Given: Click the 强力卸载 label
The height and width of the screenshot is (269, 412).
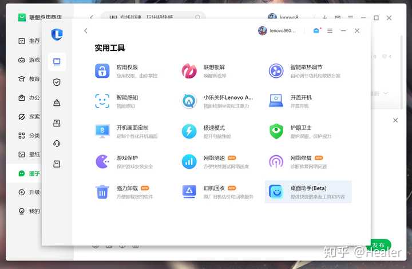Looking at the screenshot, I should (x=127, y=188).
